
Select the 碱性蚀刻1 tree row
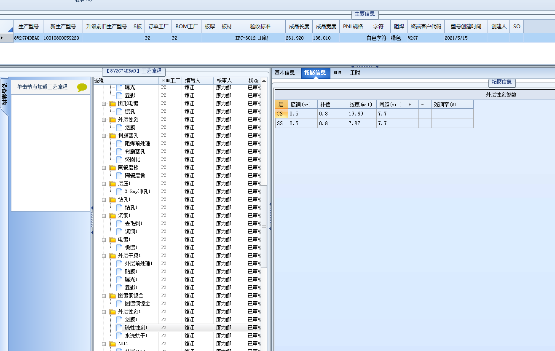tap(177, 327)
